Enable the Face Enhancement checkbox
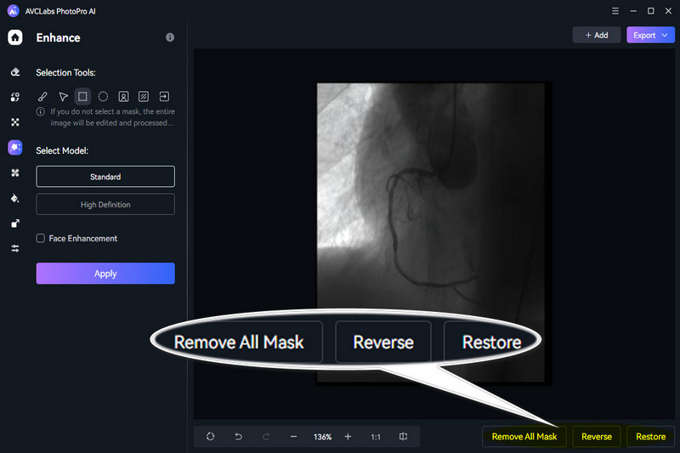The height and width of the screenshot is (453, 680). 41,239
